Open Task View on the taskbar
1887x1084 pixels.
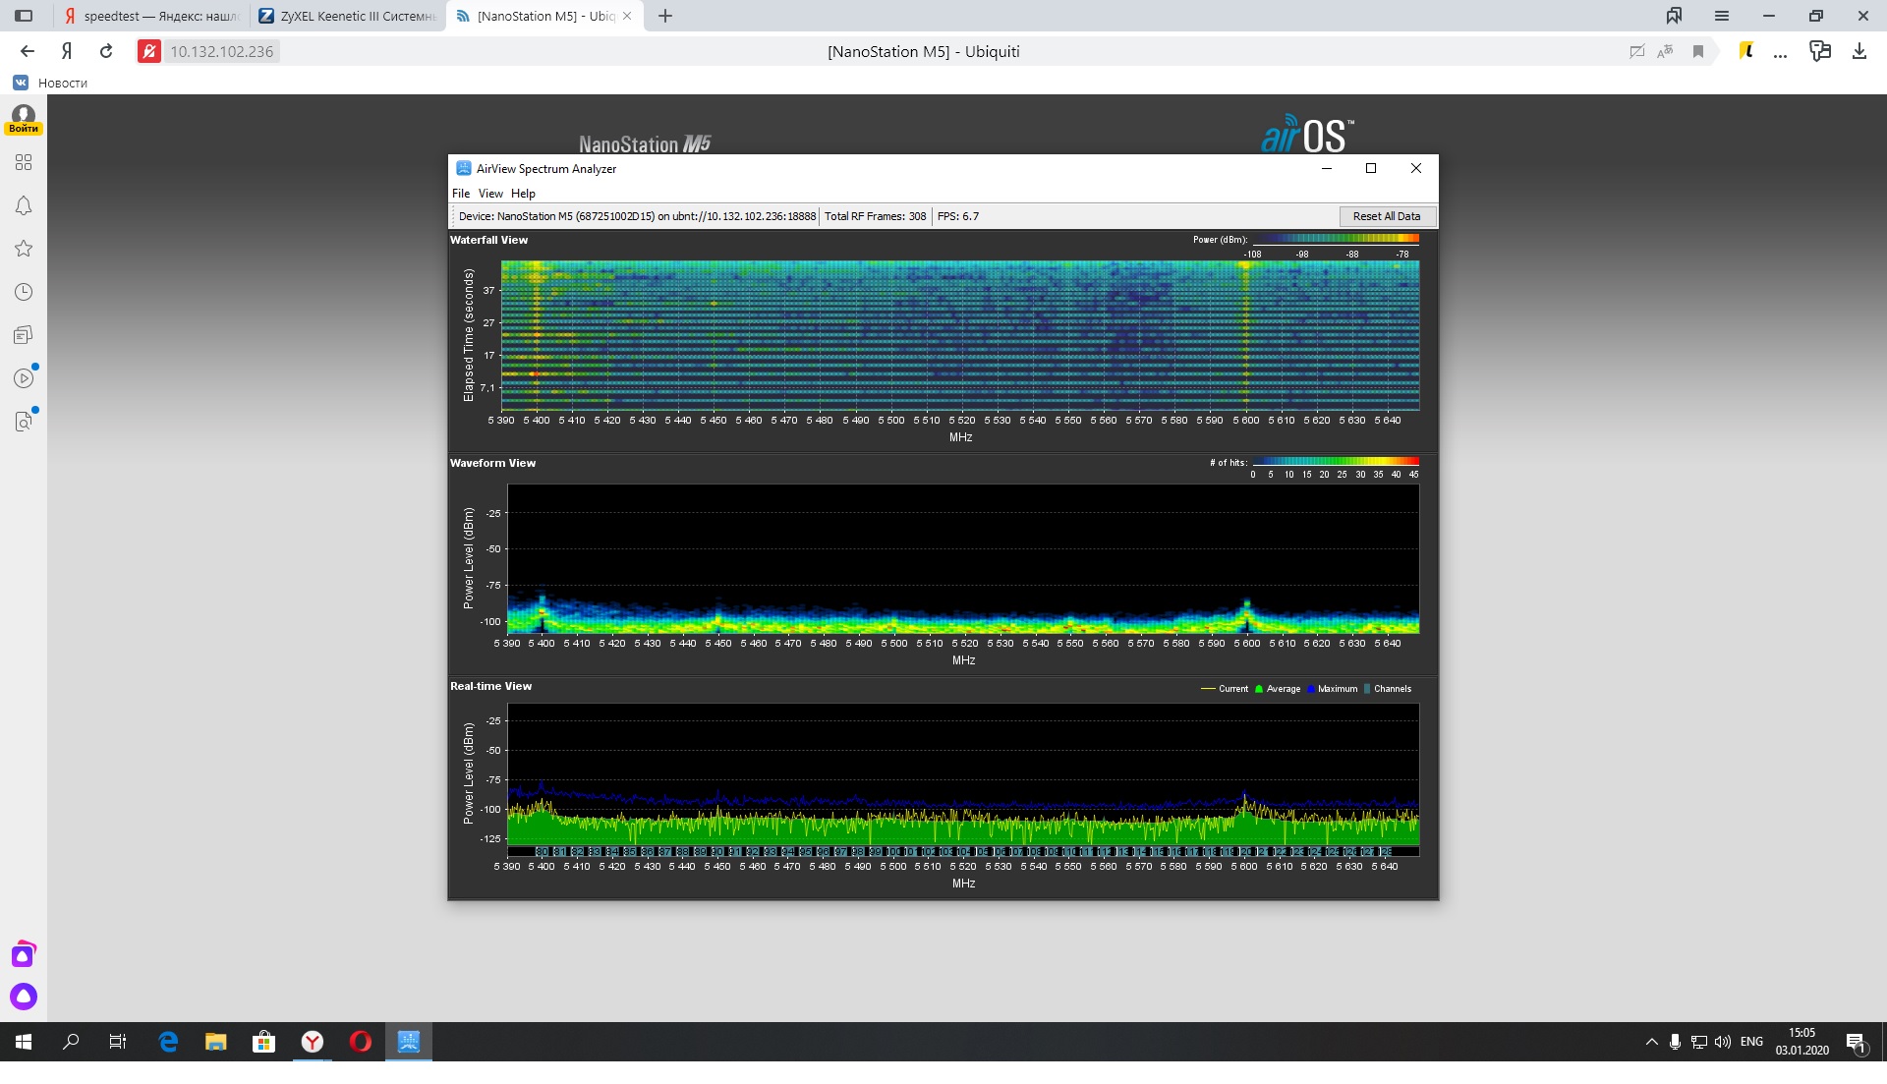(118, 1042)
